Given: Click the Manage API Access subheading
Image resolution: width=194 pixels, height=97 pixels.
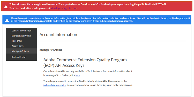Looking at the screenshot, I should (51, 50).
